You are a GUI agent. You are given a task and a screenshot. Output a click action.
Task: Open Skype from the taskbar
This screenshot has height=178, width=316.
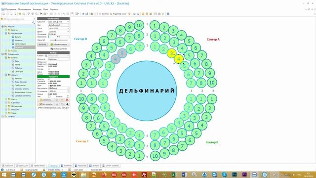(x=224, y=175)
